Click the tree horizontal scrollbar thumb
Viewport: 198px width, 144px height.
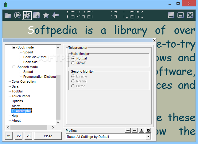click(x=29, y=127)
